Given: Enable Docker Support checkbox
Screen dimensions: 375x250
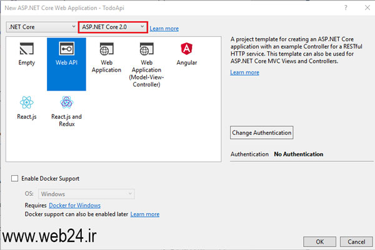Looking at the screenshot, I should click(14, 179).
